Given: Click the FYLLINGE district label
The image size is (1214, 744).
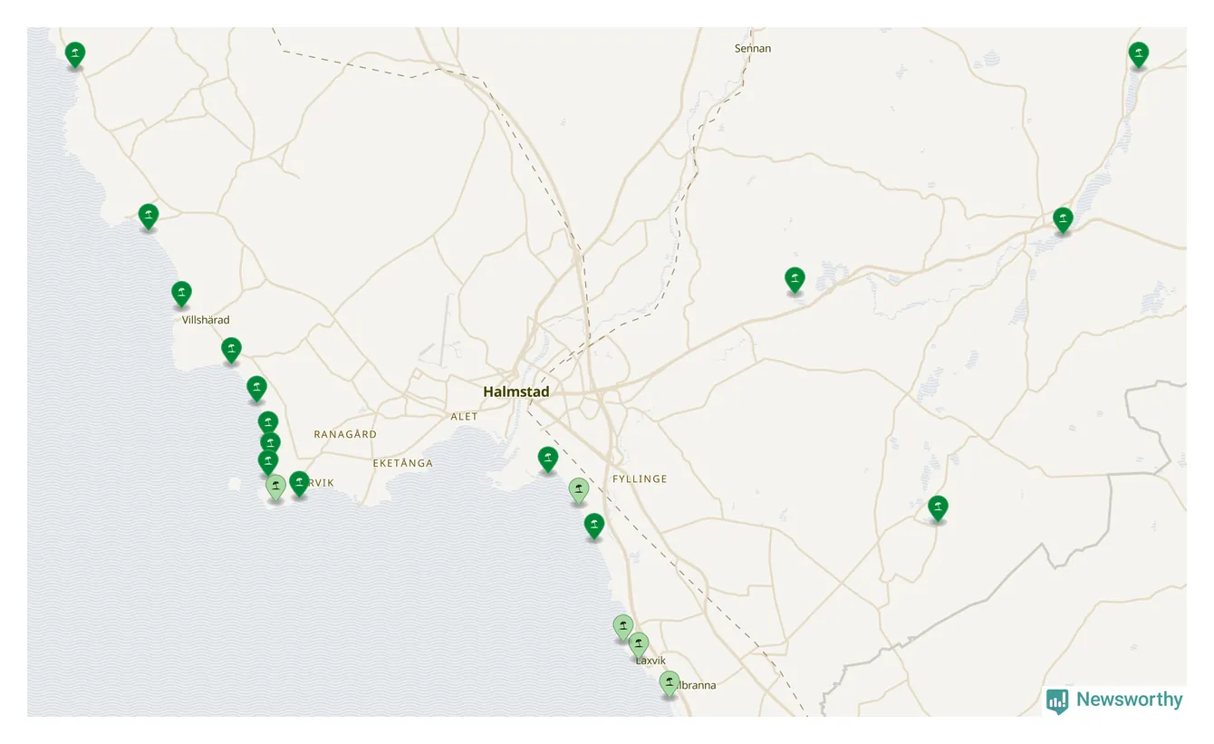Looking at the screenshot, I should pyautogui.click(x=640, y=478).
